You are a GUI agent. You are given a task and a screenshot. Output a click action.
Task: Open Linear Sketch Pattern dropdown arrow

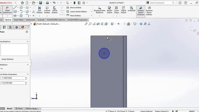91,12
